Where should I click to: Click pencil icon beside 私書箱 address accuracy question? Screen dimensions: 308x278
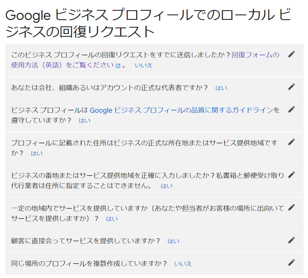(x=291, y=175)
